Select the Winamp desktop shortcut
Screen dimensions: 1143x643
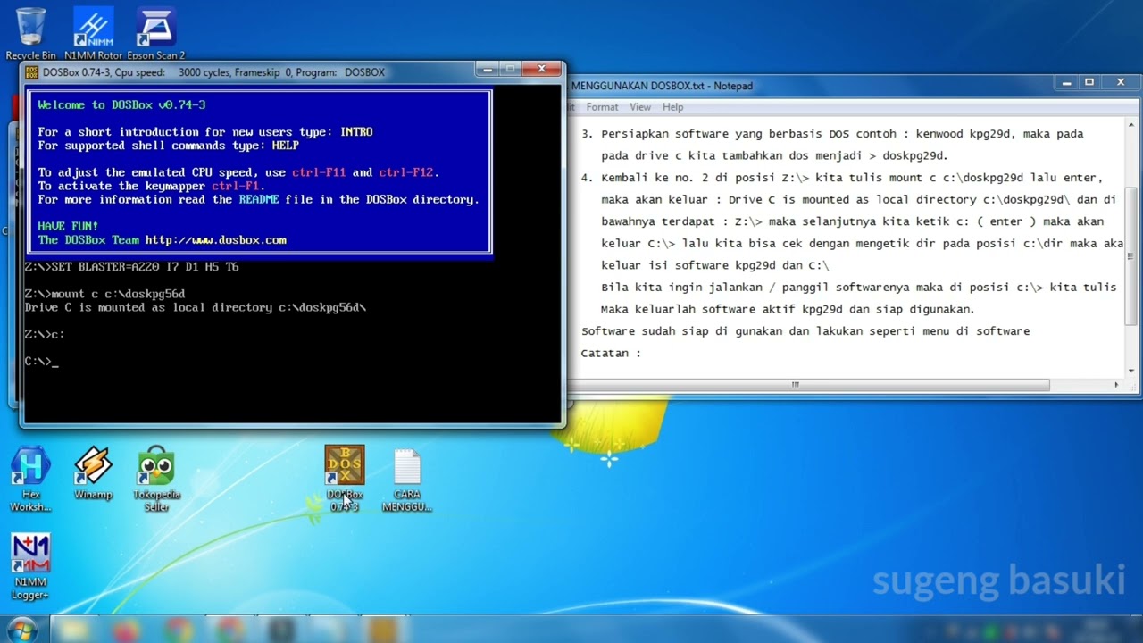coord(93,473)
